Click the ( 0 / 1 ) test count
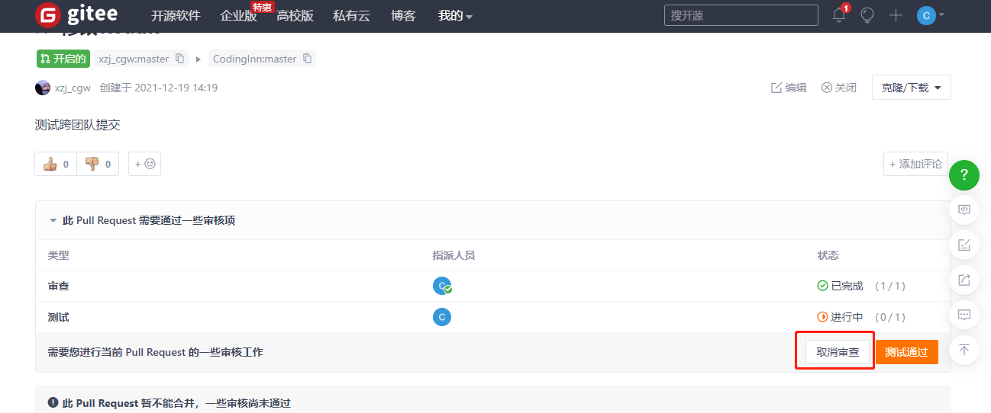The image size is (991, 413). (x=890, y=317)
